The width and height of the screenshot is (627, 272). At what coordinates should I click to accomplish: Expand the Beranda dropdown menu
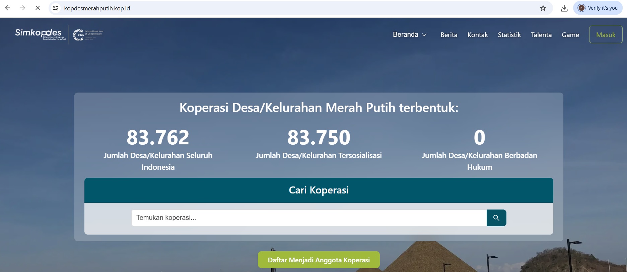click(410, 35)
